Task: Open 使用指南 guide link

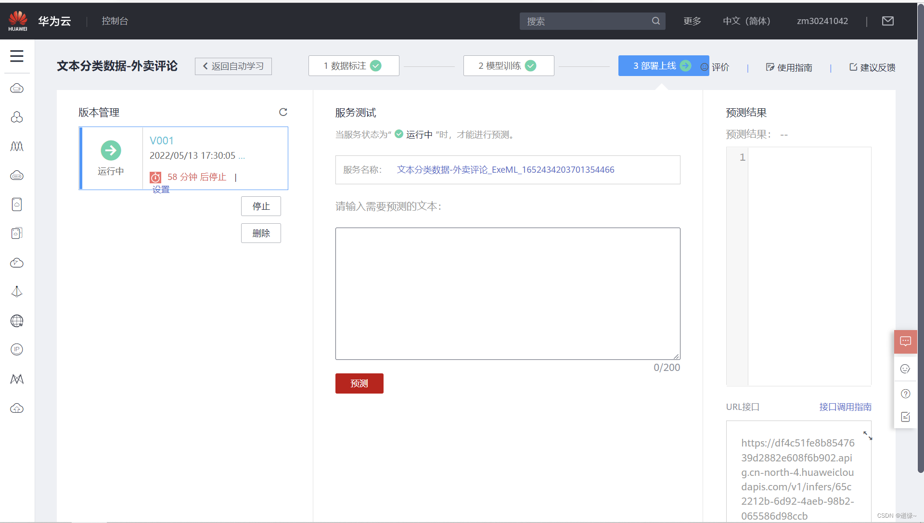Action: (789, 67)
